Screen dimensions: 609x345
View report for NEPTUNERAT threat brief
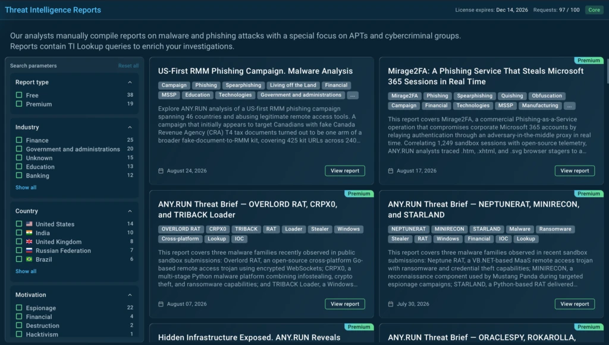pos(575,304)
